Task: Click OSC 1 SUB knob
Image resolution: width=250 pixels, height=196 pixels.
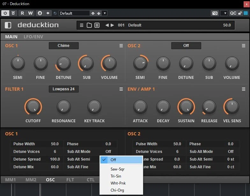Action: coord(86,64)
